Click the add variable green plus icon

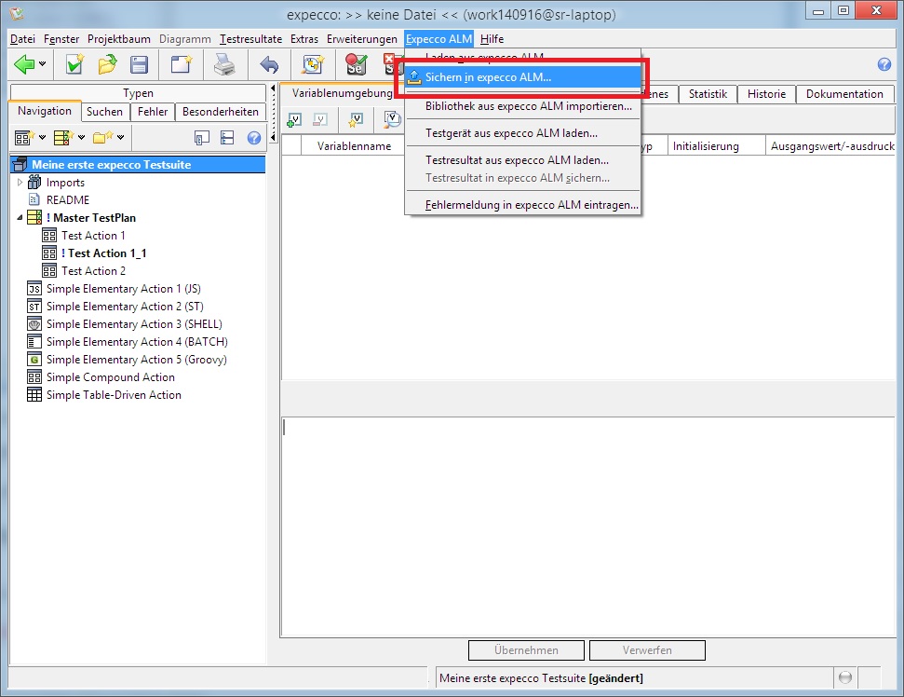(294, 119)
